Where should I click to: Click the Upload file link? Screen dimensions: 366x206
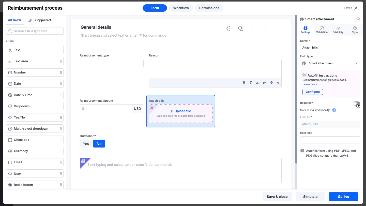coord(181,111)
